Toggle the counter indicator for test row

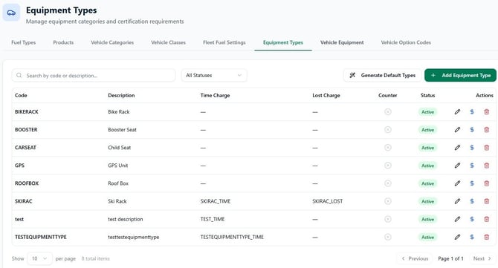click(x=388, y=219)
